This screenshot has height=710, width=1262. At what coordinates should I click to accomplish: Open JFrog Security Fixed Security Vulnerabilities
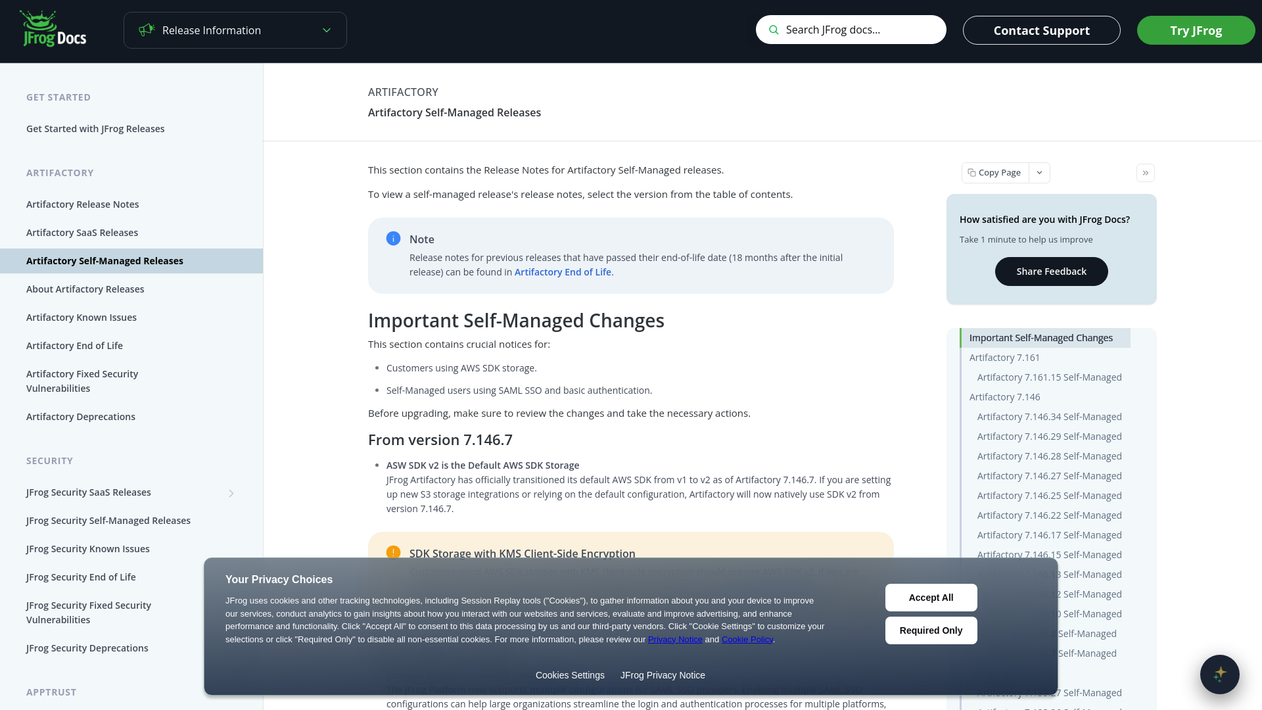pyautogui.click(x=89, y=613)
